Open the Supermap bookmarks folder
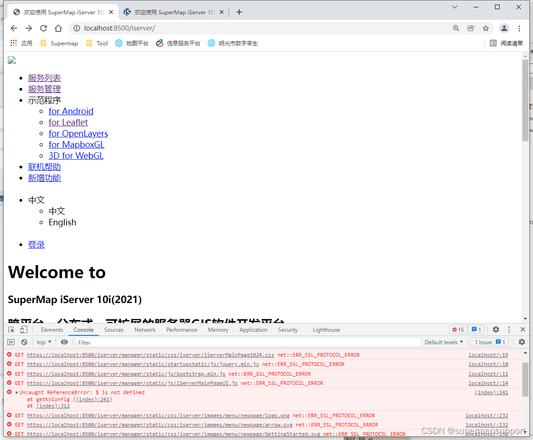Image resolution: width=533 pixels, height=440 pixels. pyautogui.click(x=60, y=43)
